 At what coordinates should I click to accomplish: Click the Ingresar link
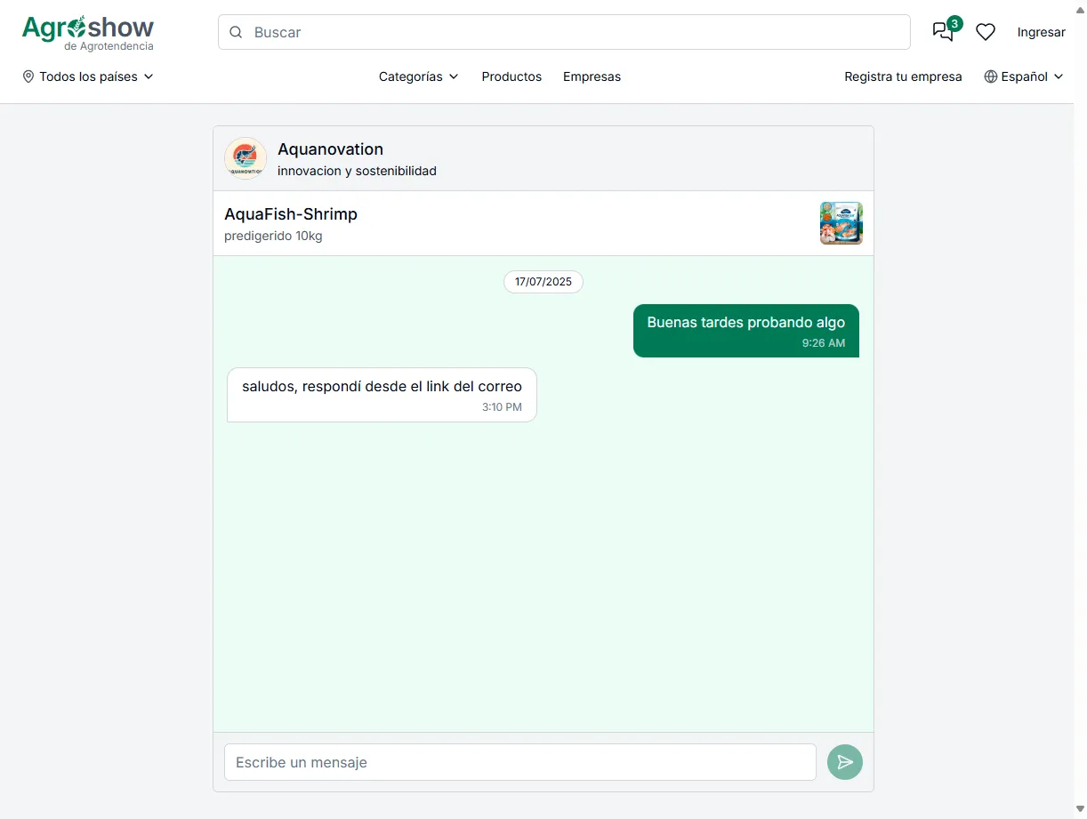[x=1041, y=32]
